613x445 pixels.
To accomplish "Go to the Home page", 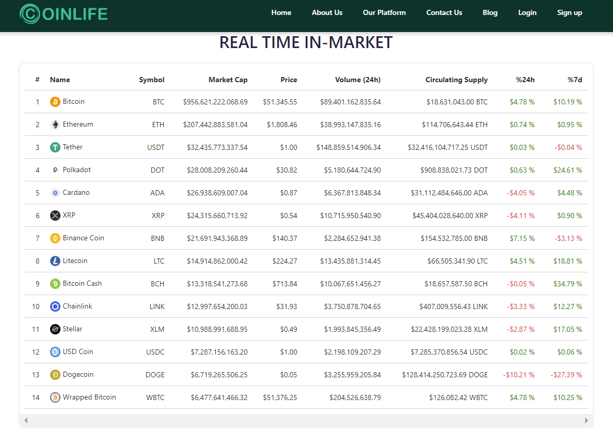I will point(281,12).
